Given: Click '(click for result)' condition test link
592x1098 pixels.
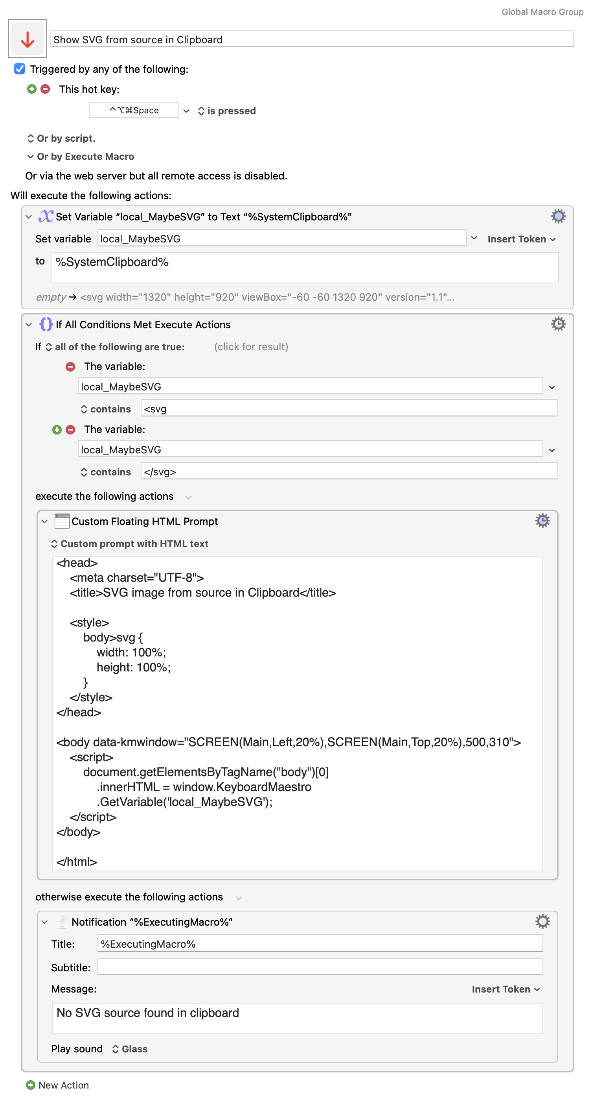Looking at the screenshot, I should (x=251, y=347).
